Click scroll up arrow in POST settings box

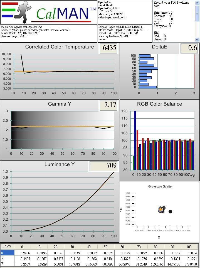[x=197, y=3]
